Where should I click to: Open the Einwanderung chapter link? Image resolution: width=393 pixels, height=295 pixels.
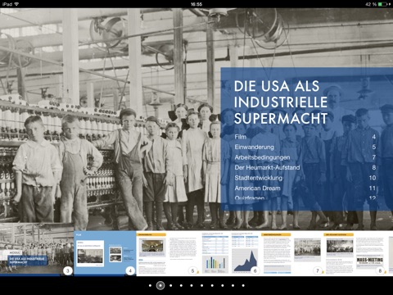click(x=254, y=147)
